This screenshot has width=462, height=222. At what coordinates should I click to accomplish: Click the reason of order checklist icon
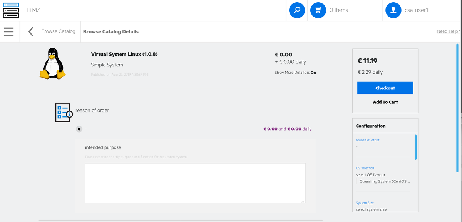(x=64, y=113)
